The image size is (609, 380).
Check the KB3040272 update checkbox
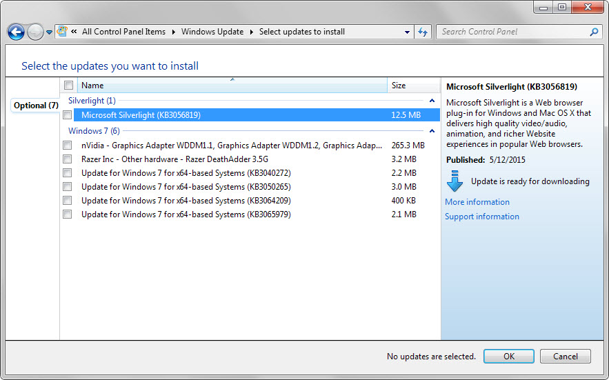pyautogui.click(x=67, y=173)
